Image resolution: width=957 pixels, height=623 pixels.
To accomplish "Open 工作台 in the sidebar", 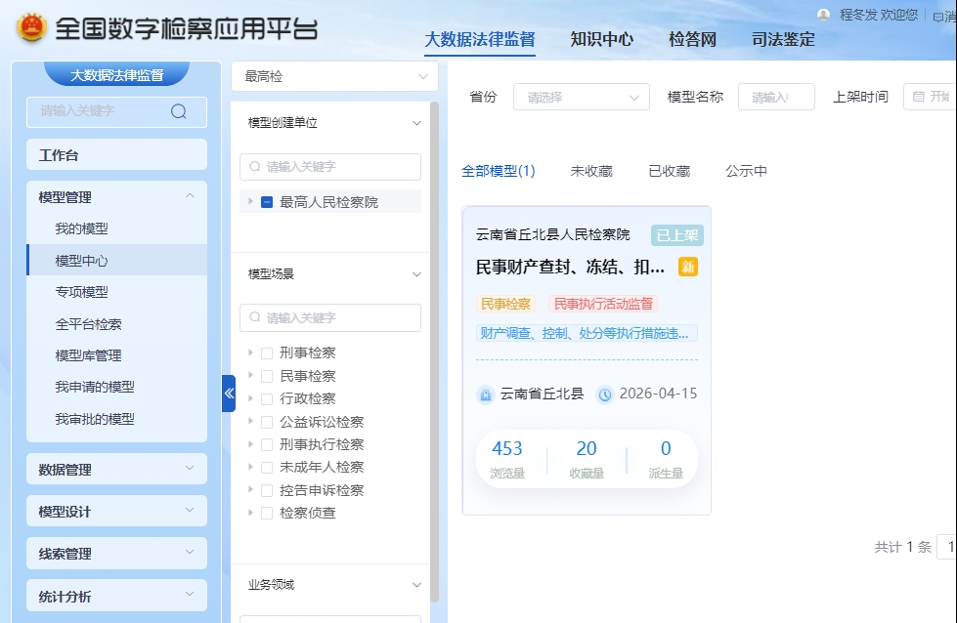I will pyautogui.click(x=116, y=155).
